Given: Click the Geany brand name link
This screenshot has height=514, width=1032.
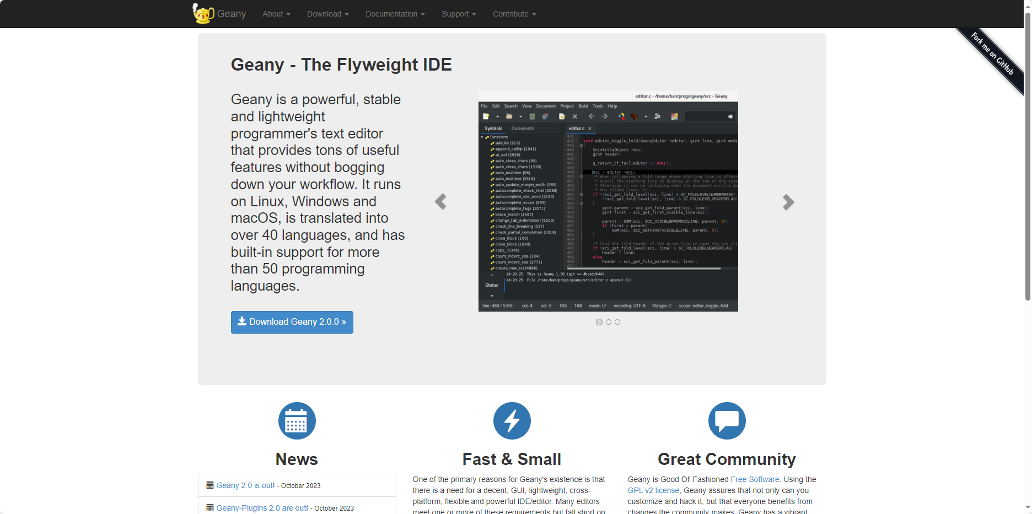Looking at the screenshot, I should point(232,14).
